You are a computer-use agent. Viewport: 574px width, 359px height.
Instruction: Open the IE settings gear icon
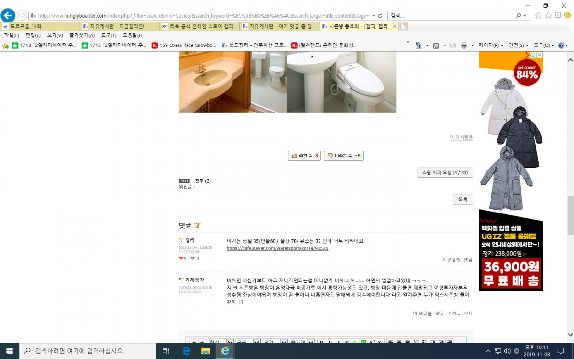tap(558, 15)
